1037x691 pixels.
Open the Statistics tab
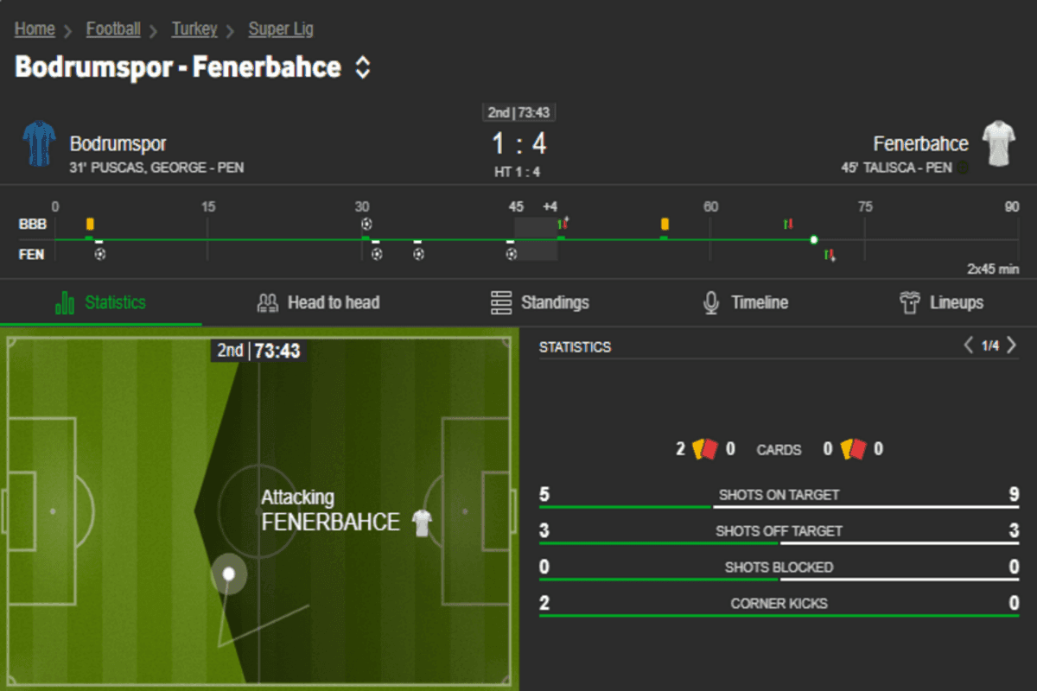101,303
